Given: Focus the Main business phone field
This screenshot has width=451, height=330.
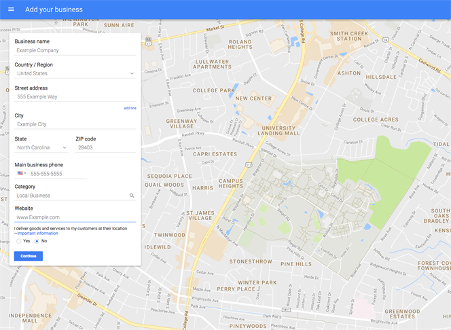Looking at the screenshot, I should click(58, 174).
